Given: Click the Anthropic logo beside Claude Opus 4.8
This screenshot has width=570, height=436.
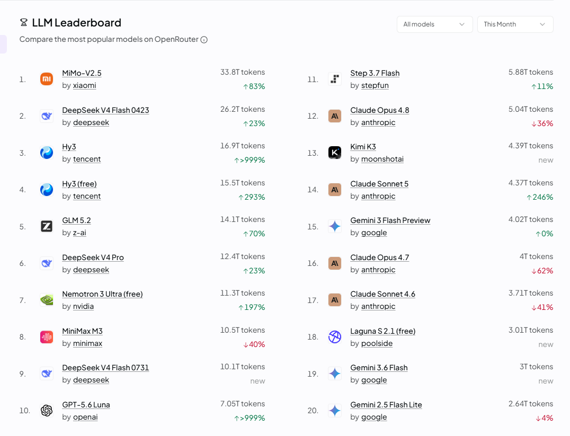Looking at the screenshot, I should (x=335, y=116).
